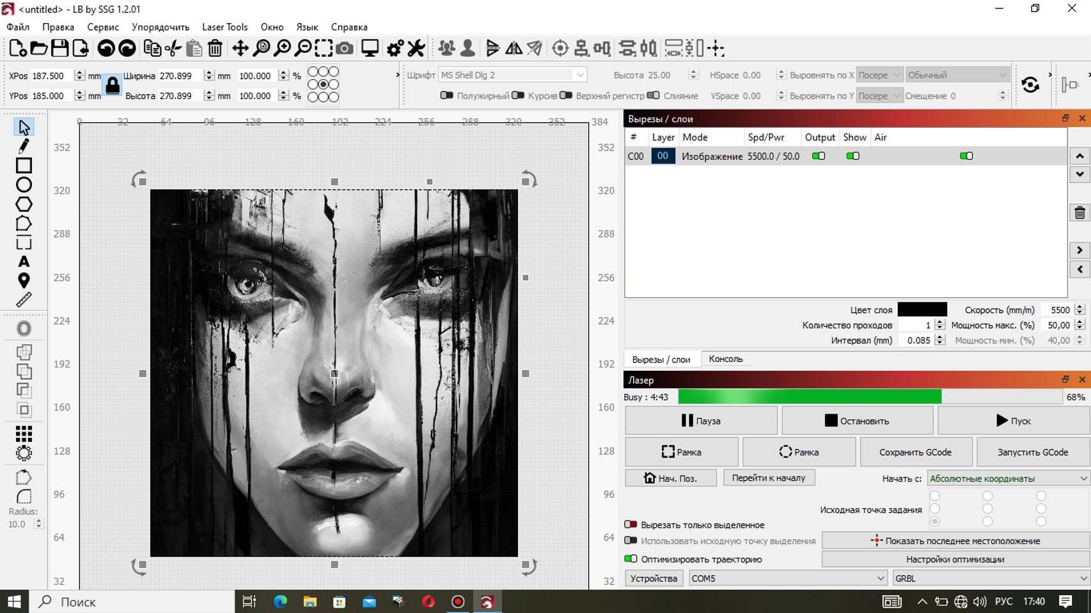Move layer C00 down with arrow

(x=1079, y=174)
